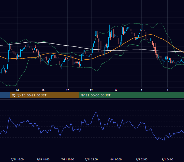Image resolution: width=184 pixels, height=162 pixels.
Task: Click the 7/31 20:00 date label
Action: (68, 159)
